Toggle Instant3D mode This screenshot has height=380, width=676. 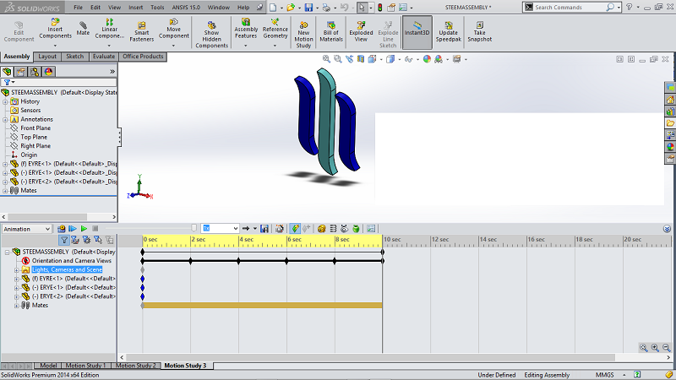pos(417,32)
